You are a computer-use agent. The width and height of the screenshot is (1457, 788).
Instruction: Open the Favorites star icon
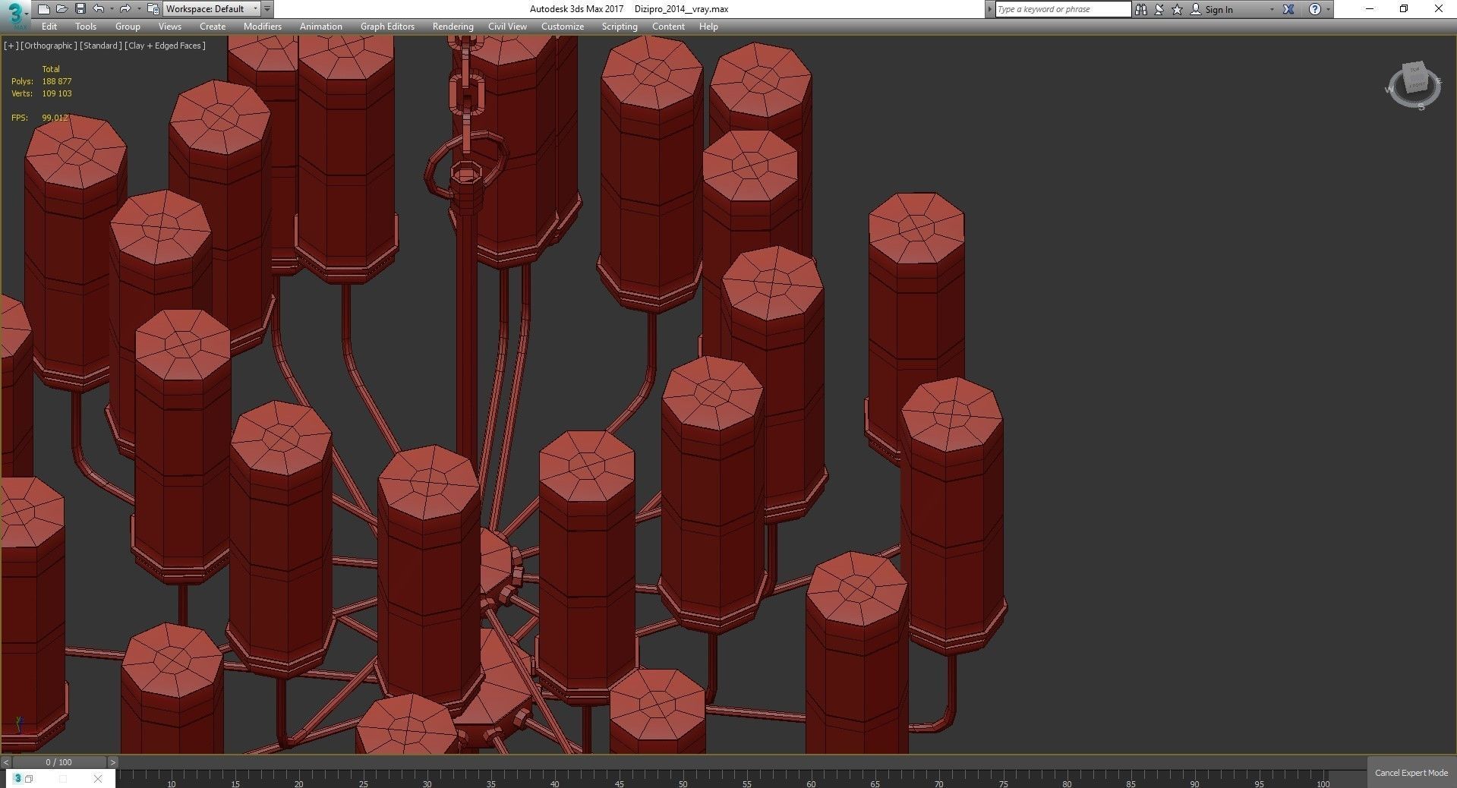pos(1178,9)
